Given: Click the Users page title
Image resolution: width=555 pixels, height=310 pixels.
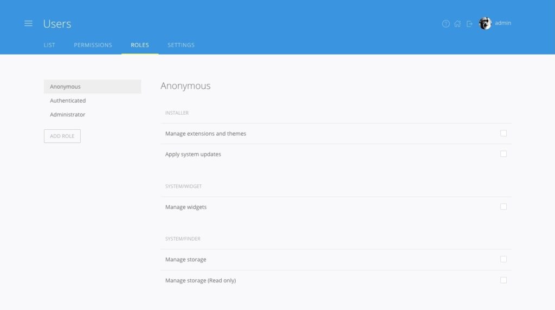Looking at the screenshot, I should tap(57, 24).
